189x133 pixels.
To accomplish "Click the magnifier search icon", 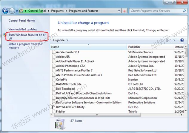I will (185, 11).
